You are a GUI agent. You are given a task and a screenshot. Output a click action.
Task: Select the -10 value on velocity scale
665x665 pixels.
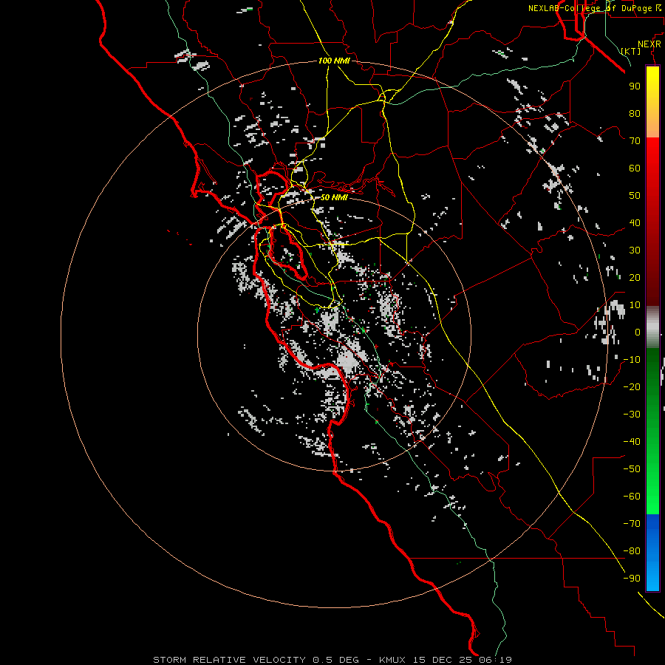pos(632,360)
